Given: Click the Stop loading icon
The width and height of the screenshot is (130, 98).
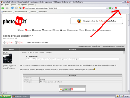Looking at the screenshot, I should [x=16, y=8].
